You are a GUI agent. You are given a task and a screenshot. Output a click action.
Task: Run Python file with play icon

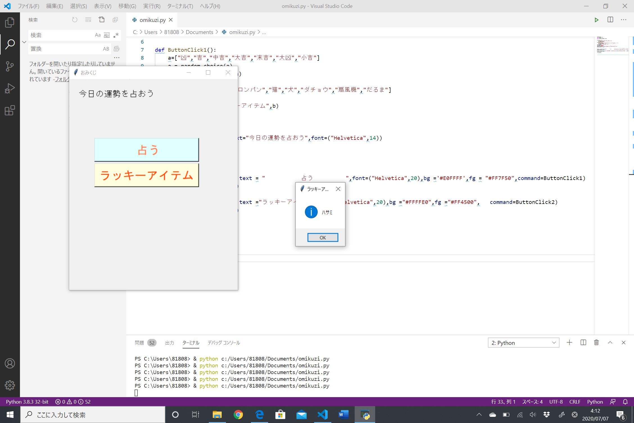point(596,20)
